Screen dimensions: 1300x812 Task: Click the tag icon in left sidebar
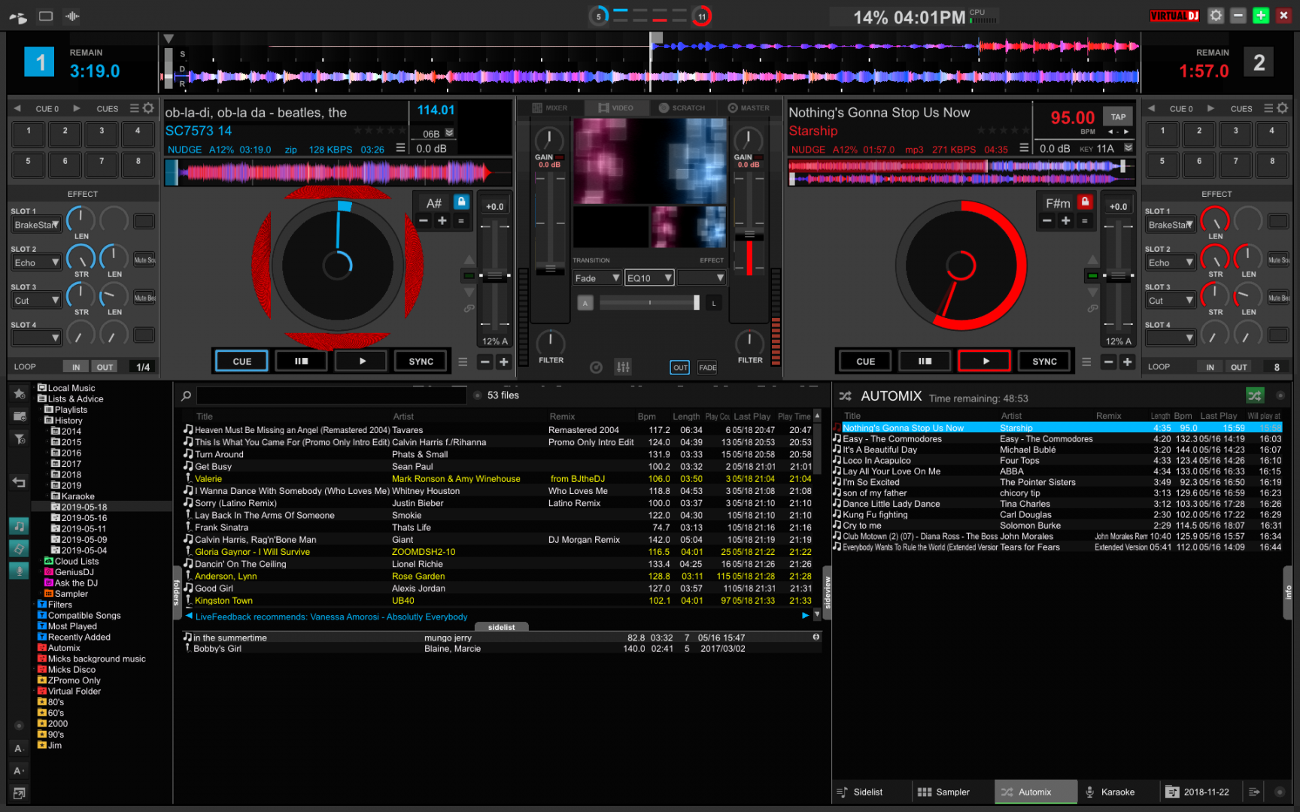19,548
